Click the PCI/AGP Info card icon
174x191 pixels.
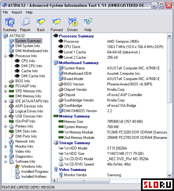pos(11,86)
